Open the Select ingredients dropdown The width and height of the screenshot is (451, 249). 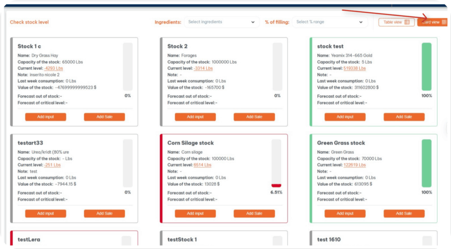222,22
